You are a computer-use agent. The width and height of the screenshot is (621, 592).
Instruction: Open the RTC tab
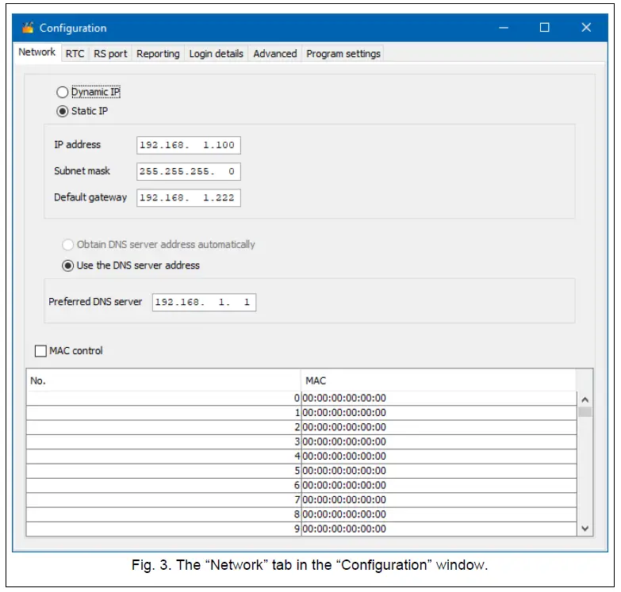click(75, 53)
